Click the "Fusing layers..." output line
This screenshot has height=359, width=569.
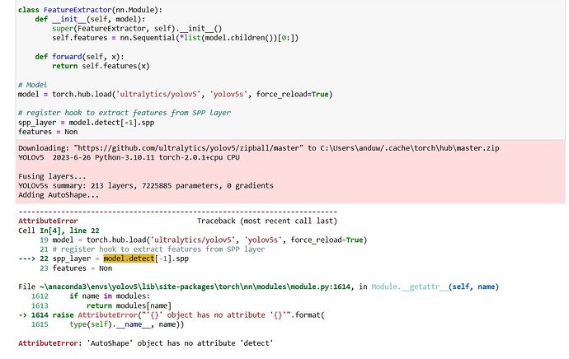point(53,175)
